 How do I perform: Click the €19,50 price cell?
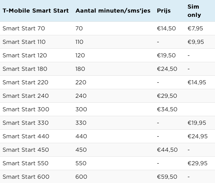tap(166, 55)
